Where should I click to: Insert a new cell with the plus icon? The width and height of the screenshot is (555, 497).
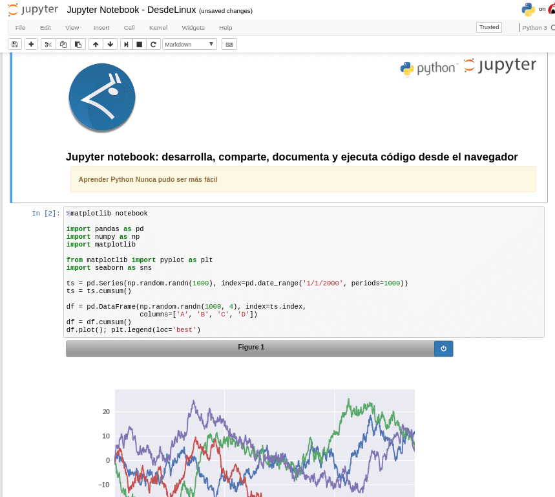pyautogui.click(x=30, y=44)
